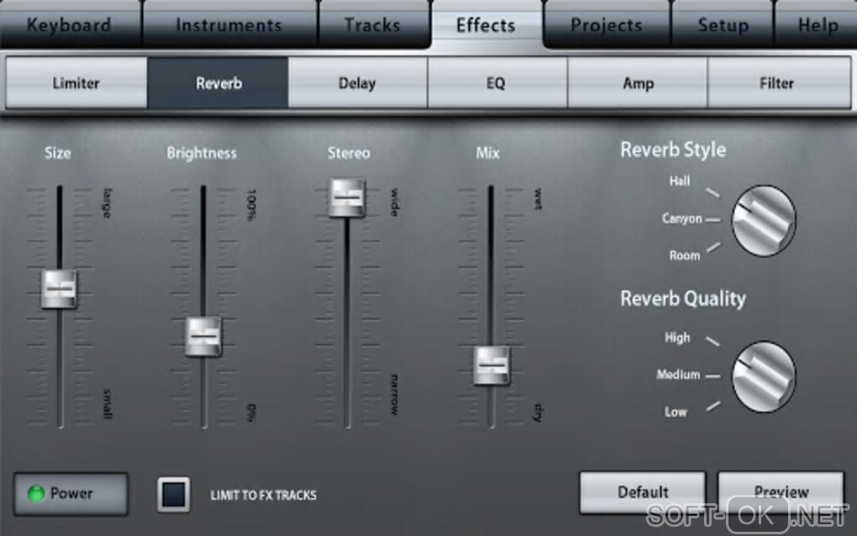Click the Brightness slider handle
857x536 pixels.
[202, 337]
